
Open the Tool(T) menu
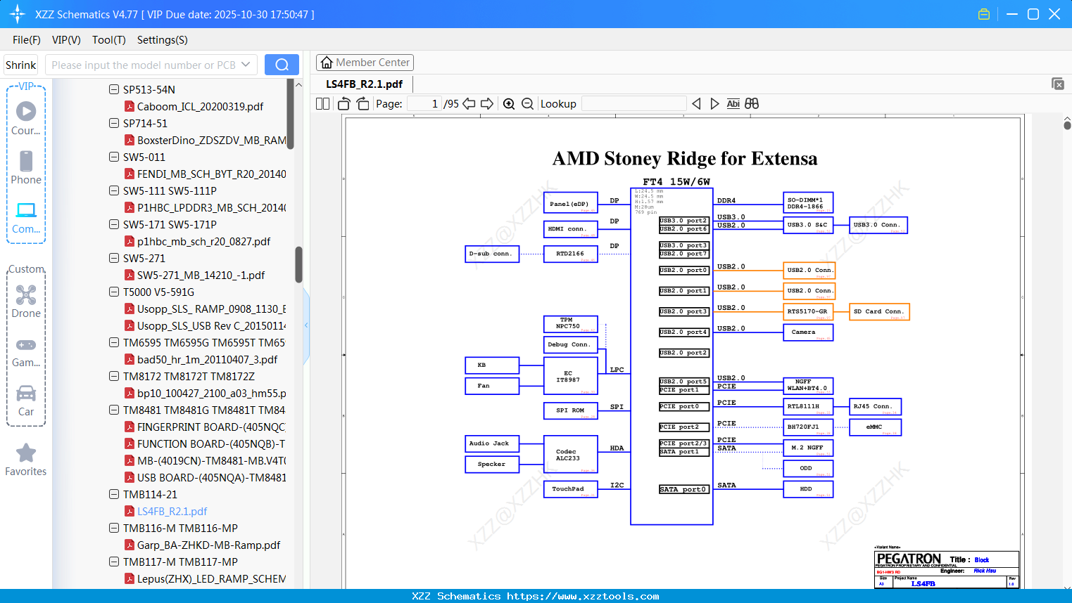click(109, 40)
